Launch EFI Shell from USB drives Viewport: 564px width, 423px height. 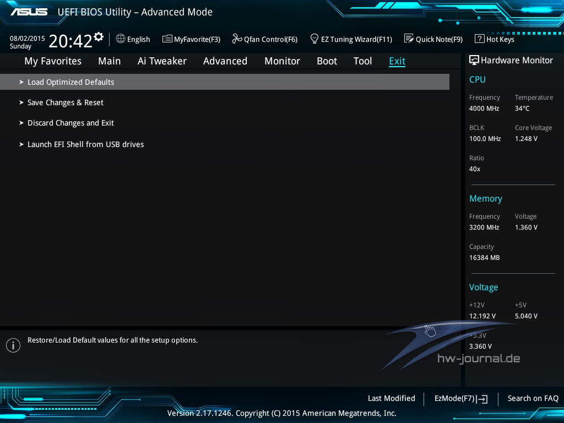(85, 144)
